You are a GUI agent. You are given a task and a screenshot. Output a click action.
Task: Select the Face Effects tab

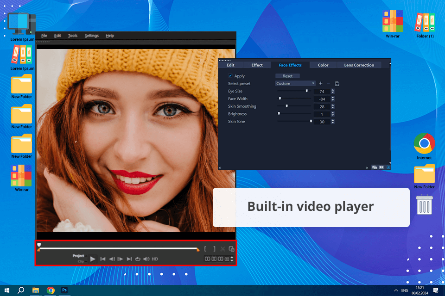click(x=290, y=65)
